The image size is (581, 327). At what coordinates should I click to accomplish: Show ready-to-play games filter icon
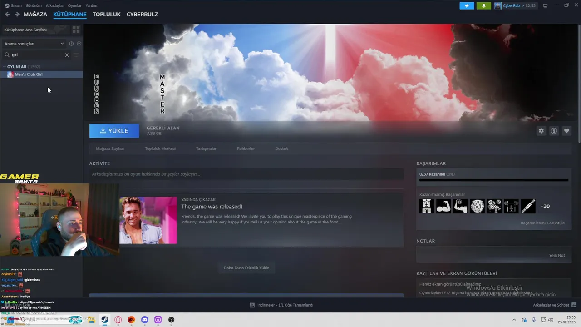79,44
